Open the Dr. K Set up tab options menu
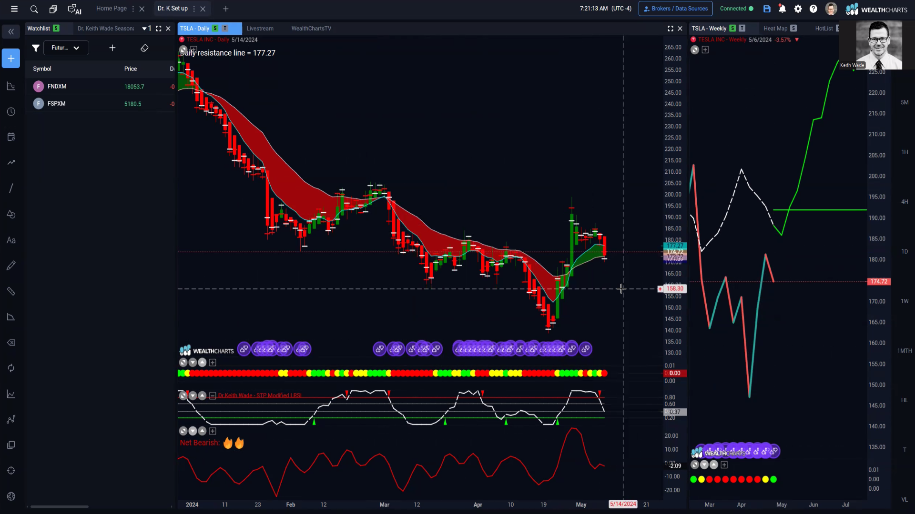 click(194, 9)
